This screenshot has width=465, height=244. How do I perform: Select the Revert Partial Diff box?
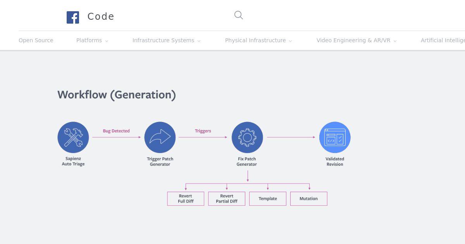click(x=227, y=199)
